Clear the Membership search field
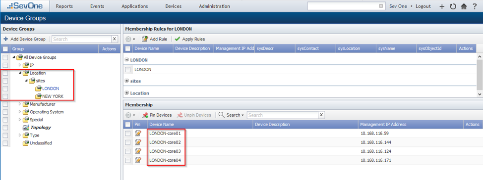 point(321,115)
